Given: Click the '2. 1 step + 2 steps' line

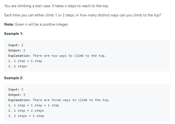Looking at the screenshot, I should 26,111.
